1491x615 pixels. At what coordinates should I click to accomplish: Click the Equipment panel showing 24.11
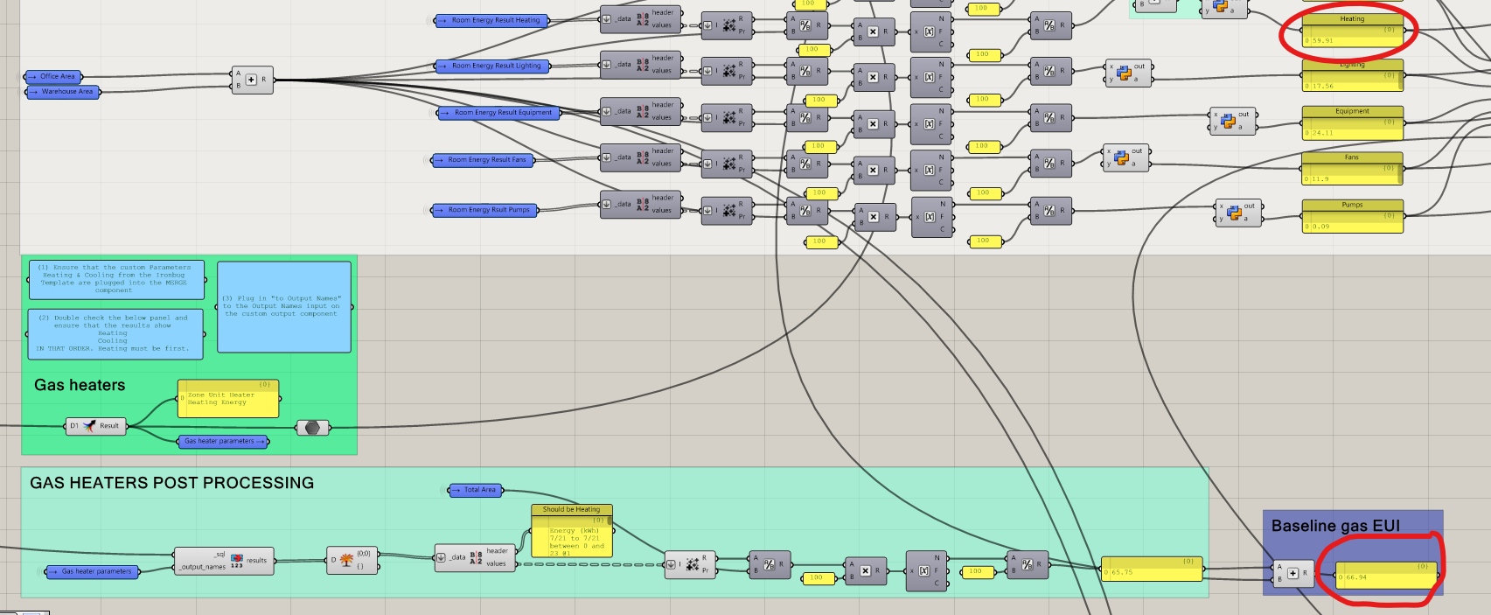click(x=1352, y=122)
